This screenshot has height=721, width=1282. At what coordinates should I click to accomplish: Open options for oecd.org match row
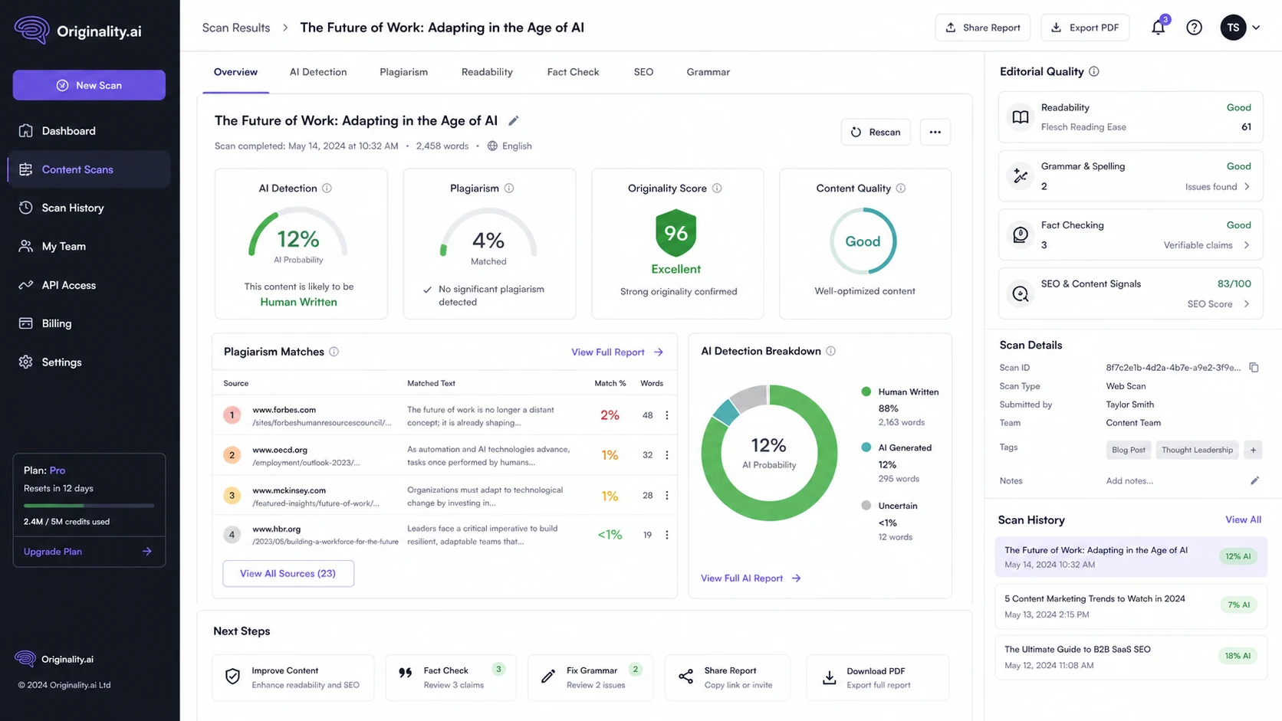click(x=666, y=455)
